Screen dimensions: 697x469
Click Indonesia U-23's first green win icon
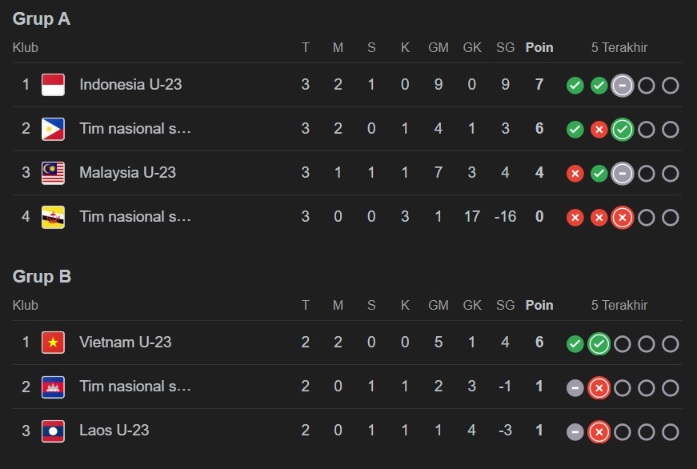click(575, 86)
